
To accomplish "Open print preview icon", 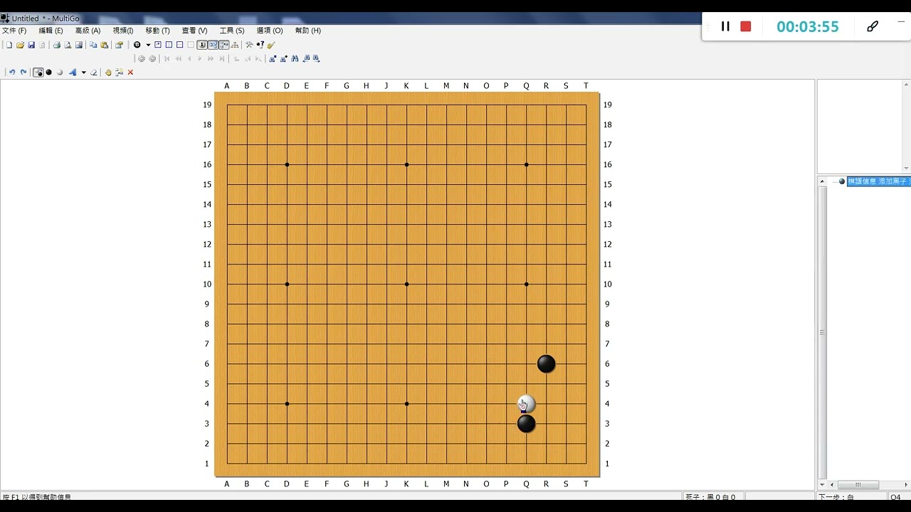I will pos(68,45).
